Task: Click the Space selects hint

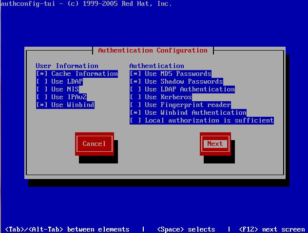Action: click(186, 229)
